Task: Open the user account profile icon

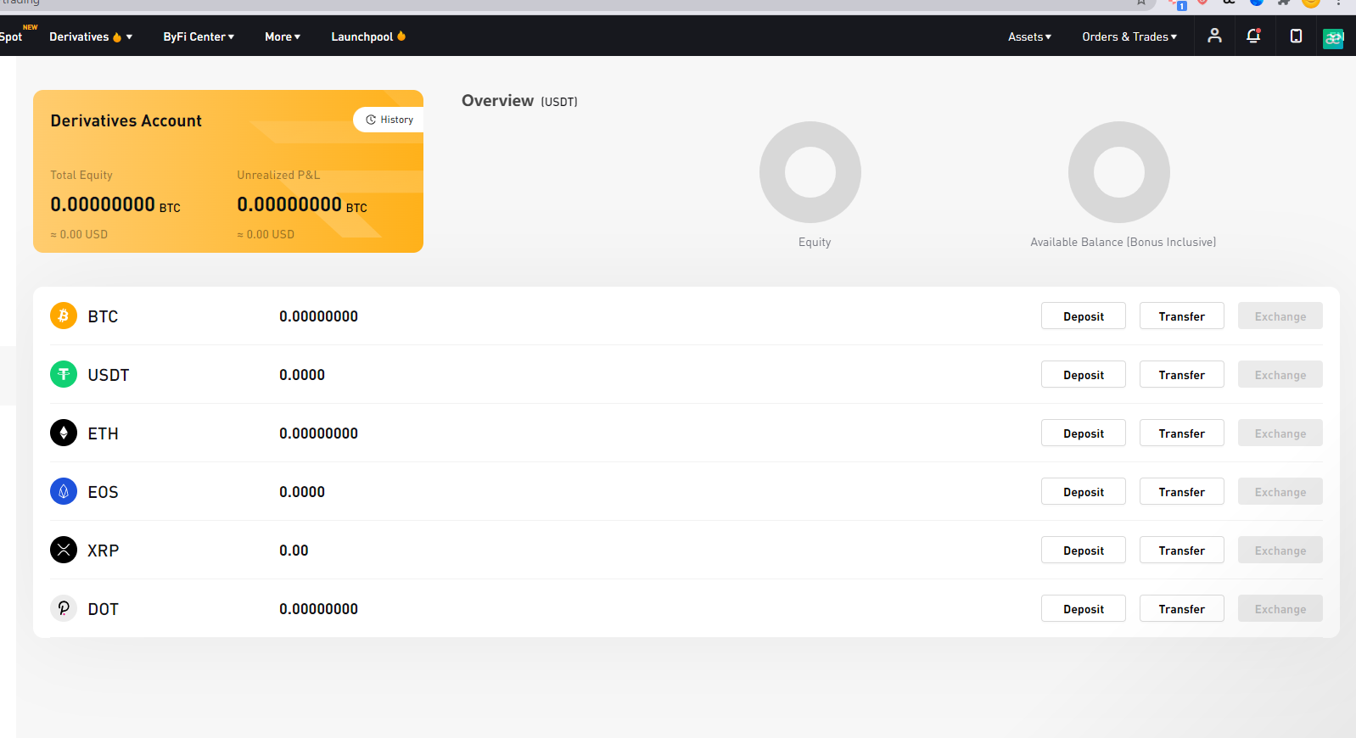Action: (1214, 36)
